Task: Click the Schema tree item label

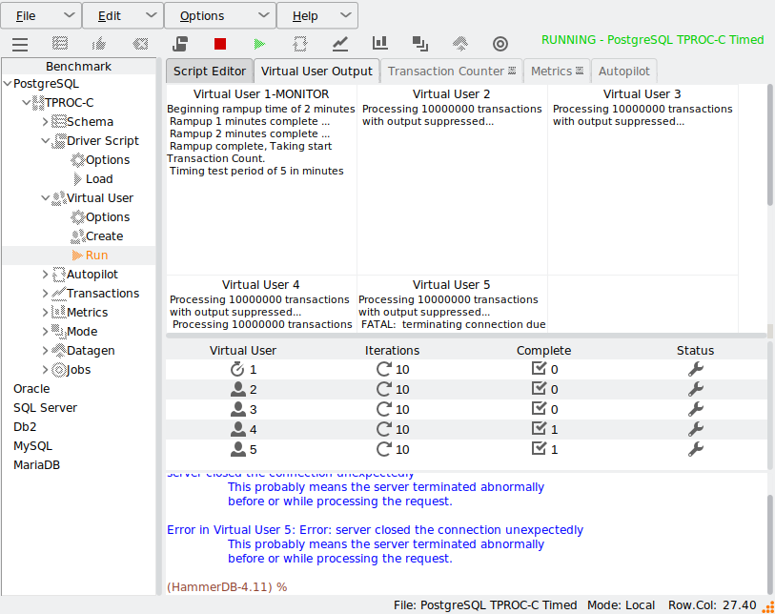Action: point(90,122)
